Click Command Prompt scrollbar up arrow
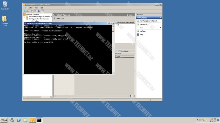Image resolution: width=220 pixels, height=123 pixels. coord(113,26)
